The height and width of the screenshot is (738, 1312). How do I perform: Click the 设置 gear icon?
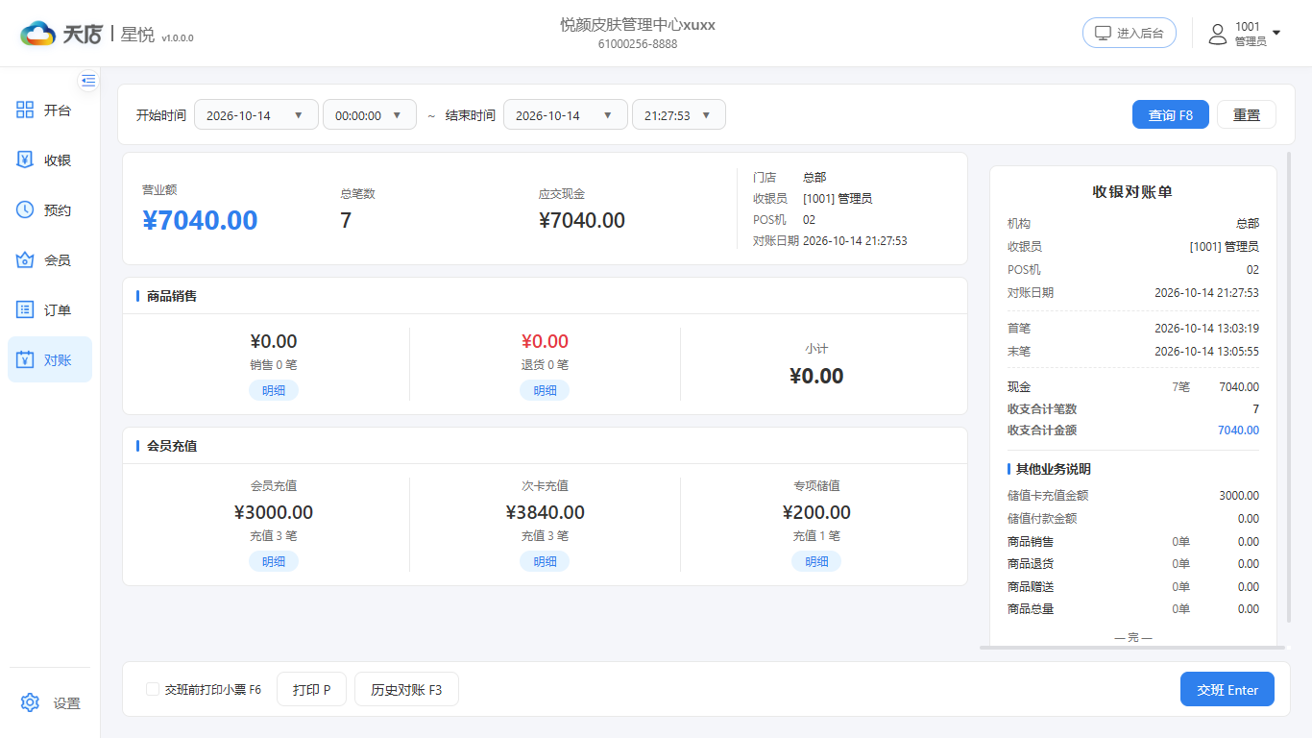pyautogui.click(x=30, y=703)
